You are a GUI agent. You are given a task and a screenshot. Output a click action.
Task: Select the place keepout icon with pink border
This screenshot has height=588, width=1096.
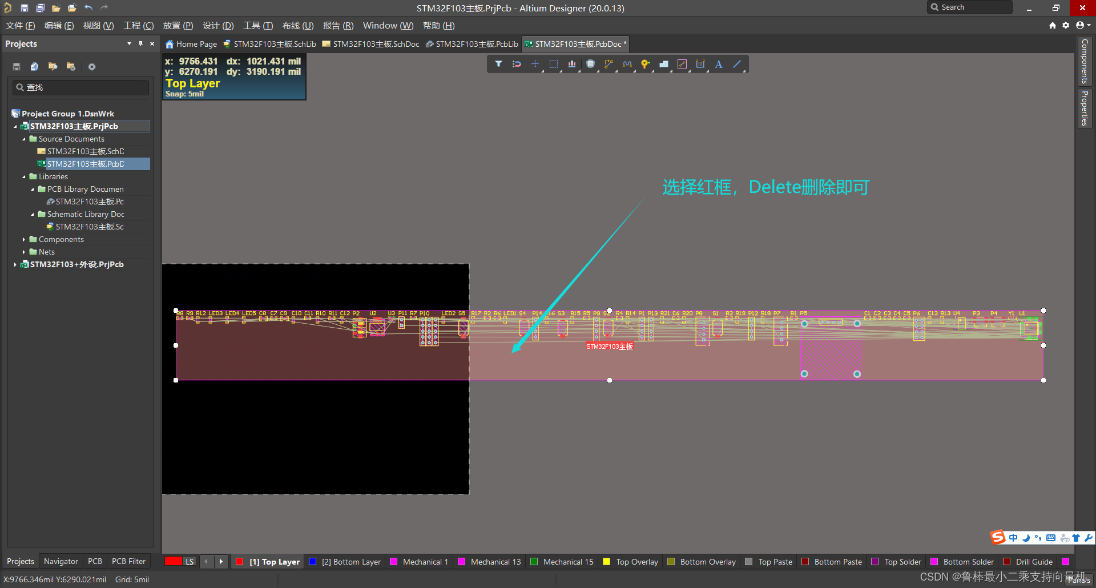[x=682, y=64]
